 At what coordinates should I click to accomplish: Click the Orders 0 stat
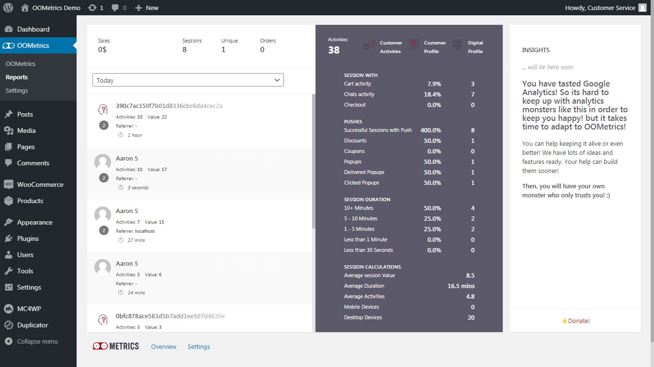click(268, 45)
